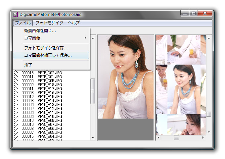Click the file list vertical scrollbar thumb
Image resolution: width=225 pixels, height=159 pixels.
pyautogui.click(x=93, y=91)
